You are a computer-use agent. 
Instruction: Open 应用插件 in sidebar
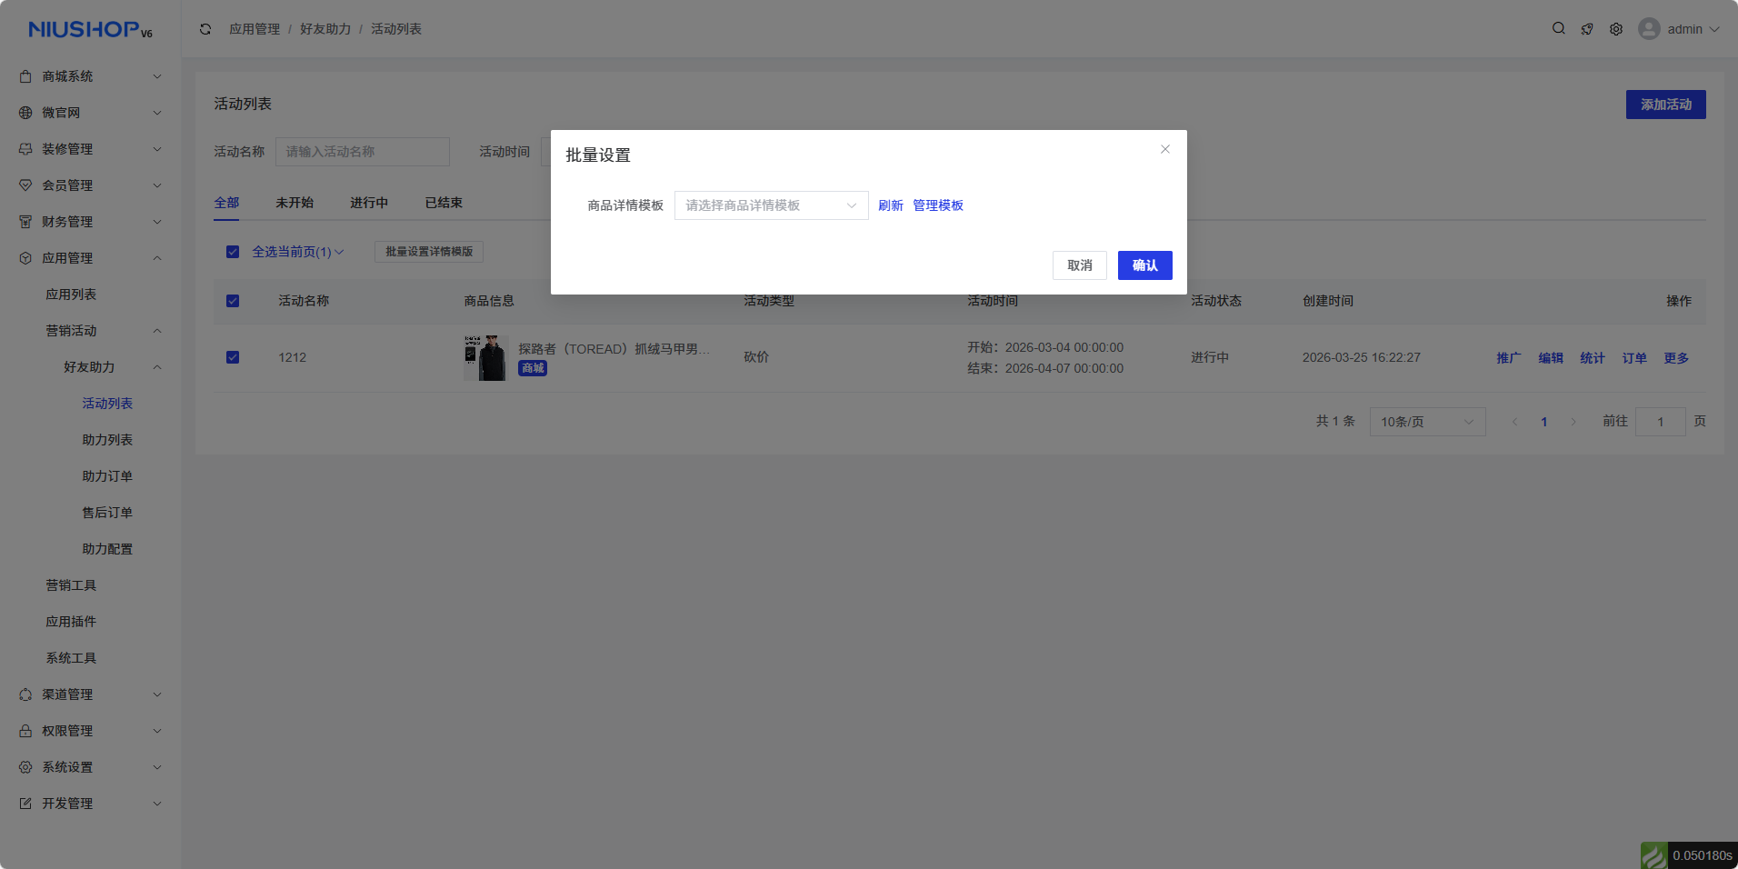click(x=71, y=622)
